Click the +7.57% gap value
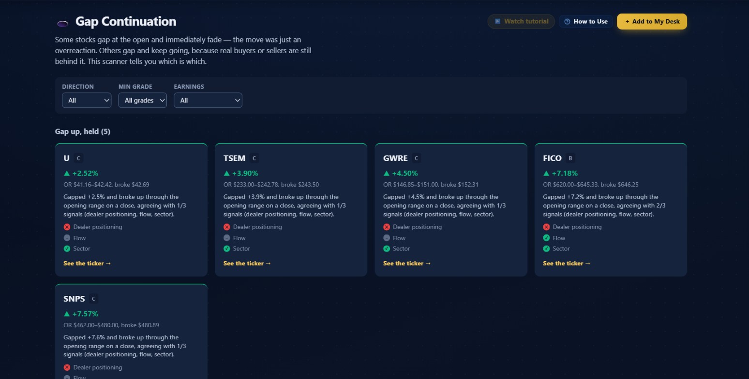749x379 pixels. coord(86,314)
